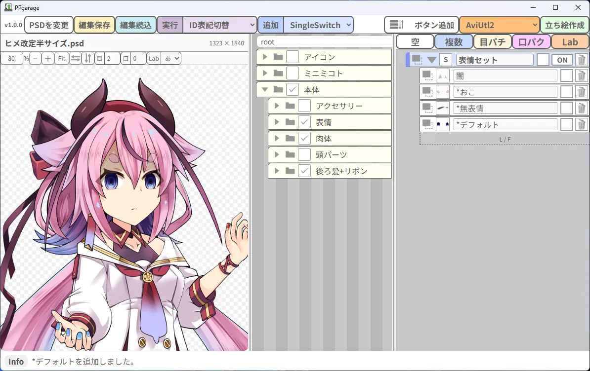The image size is (590, 371).
Task: Click the eye thumbnail of *デフォルト
Action: coord(443,124)
